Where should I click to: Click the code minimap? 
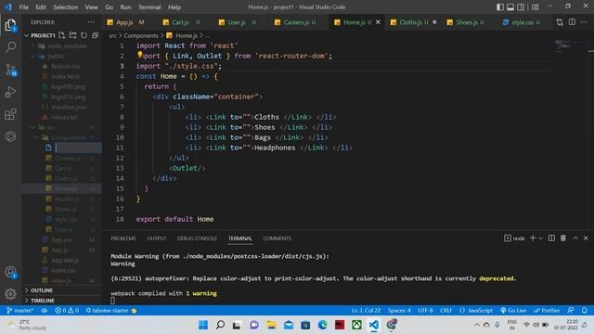563,45
